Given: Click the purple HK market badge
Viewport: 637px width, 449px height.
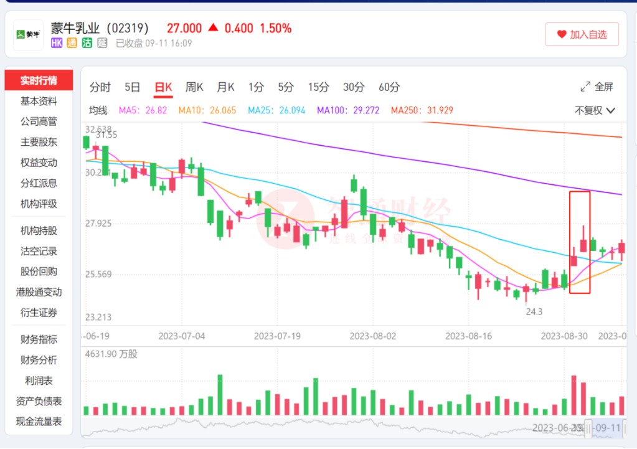Looking at the screenshot, I should pyautogui.click(x=57, y=43).
